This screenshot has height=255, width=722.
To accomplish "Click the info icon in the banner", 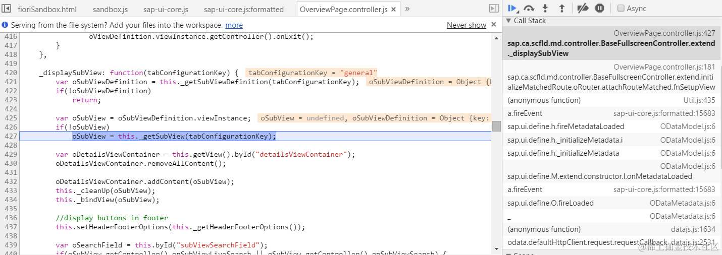I will tap(5, 25).
